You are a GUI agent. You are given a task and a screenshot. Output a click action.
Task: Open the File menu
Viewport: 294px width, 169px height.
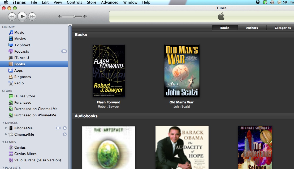point(34,2)
